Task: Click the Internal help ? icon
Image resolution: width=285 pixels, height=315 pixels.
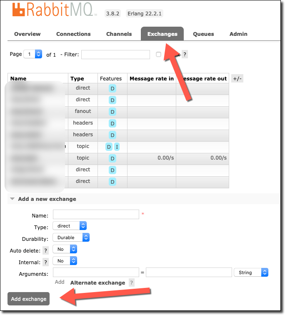Action: pyautogui.click(x=45, y=262)
